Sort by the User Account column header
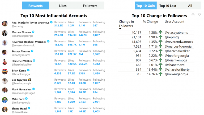204x115 pixels. click(175, 21)
